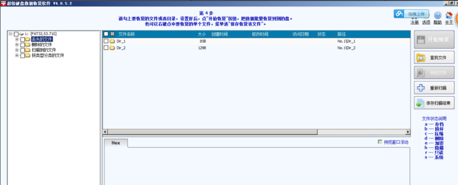Select the Dir_1 file name
The image size is (458, 185).
tap(121, 42)
